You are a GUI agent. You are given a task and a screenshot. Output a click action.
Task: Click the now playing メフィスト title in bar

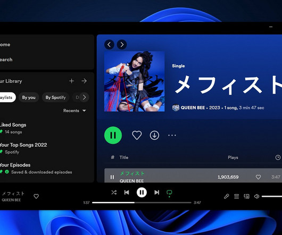tap(13, 194)
